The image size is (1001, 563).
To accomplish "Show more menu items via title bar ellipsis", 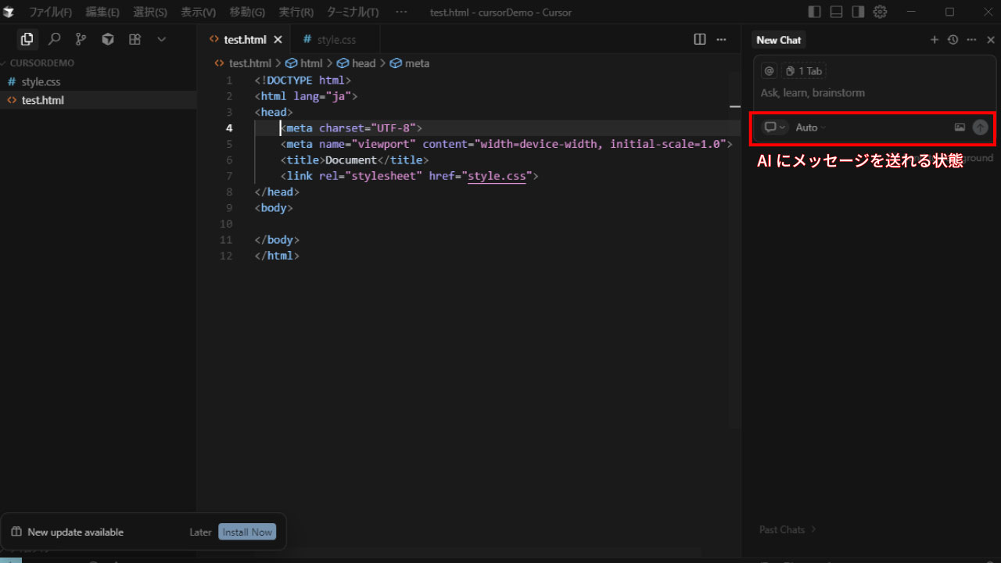I will pyautogui.click(x=401, y=13).
